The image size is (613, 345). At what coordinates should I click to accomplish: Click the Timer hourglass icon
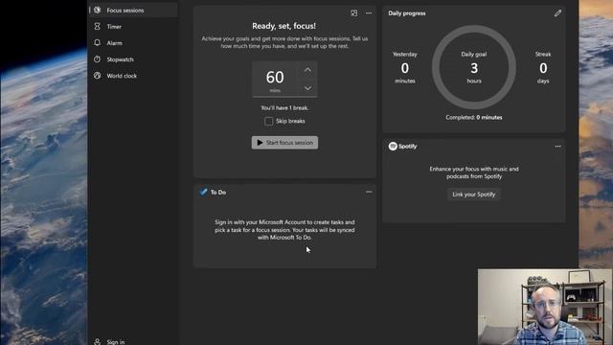(x=98, y=26)
